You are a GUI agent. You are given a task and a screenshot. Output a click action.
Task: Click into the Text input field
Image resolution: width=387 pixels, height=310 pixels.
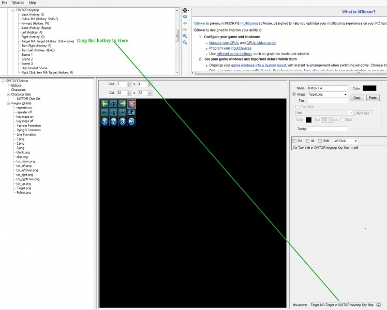click(328, 101)
